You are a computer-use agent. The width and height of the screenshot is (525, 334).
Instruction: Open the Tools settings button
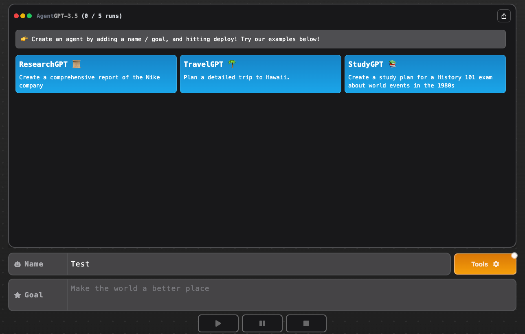(x=485, y=264)
